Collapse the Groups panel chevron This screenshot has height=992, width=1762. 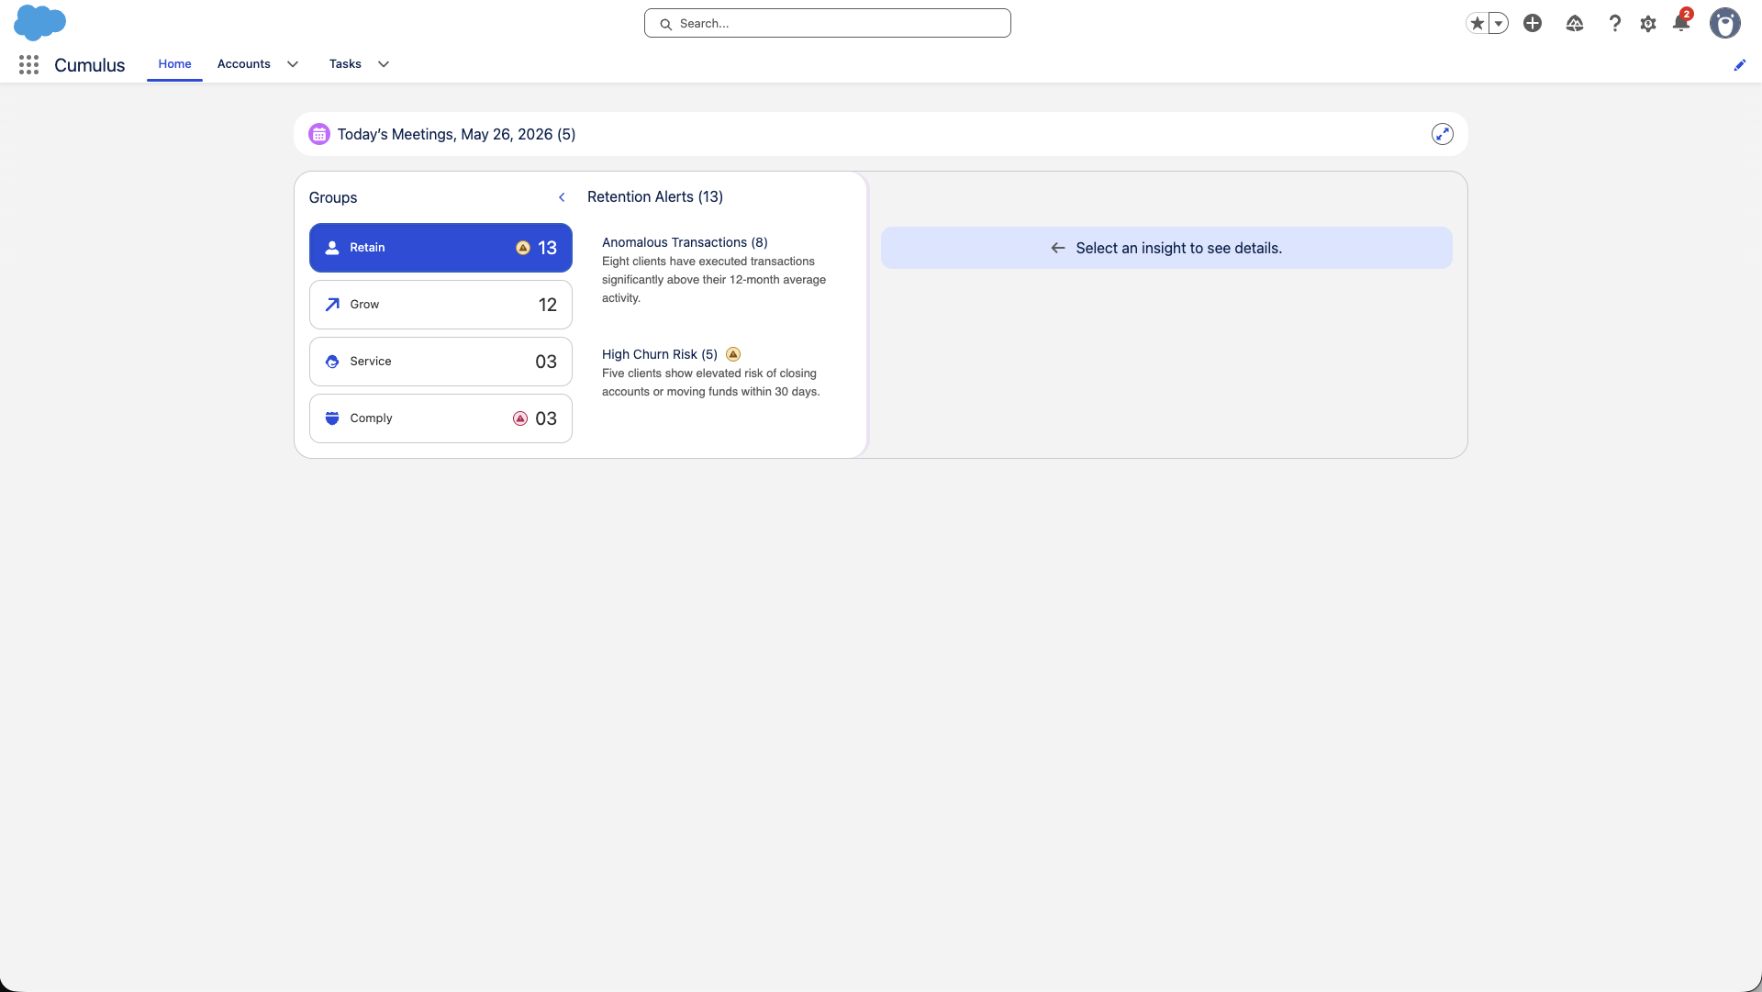[562, 197]
